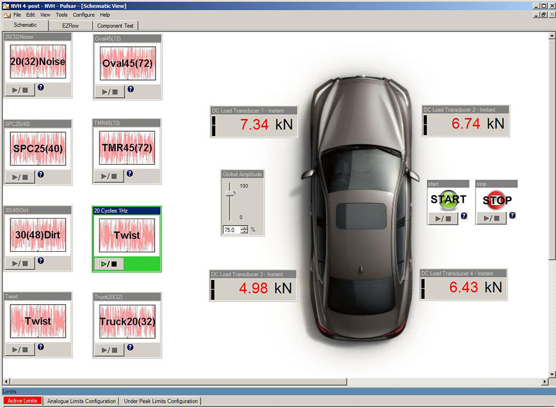The width and height of the screenshot is (556, 408).
Task: Switch to the EZFlow tab
Action: [x=70, y=26]
